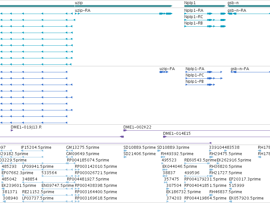This screenshot has height=203, width=270.
Task: Select the 38837 feature label
Action: (169, 173)
